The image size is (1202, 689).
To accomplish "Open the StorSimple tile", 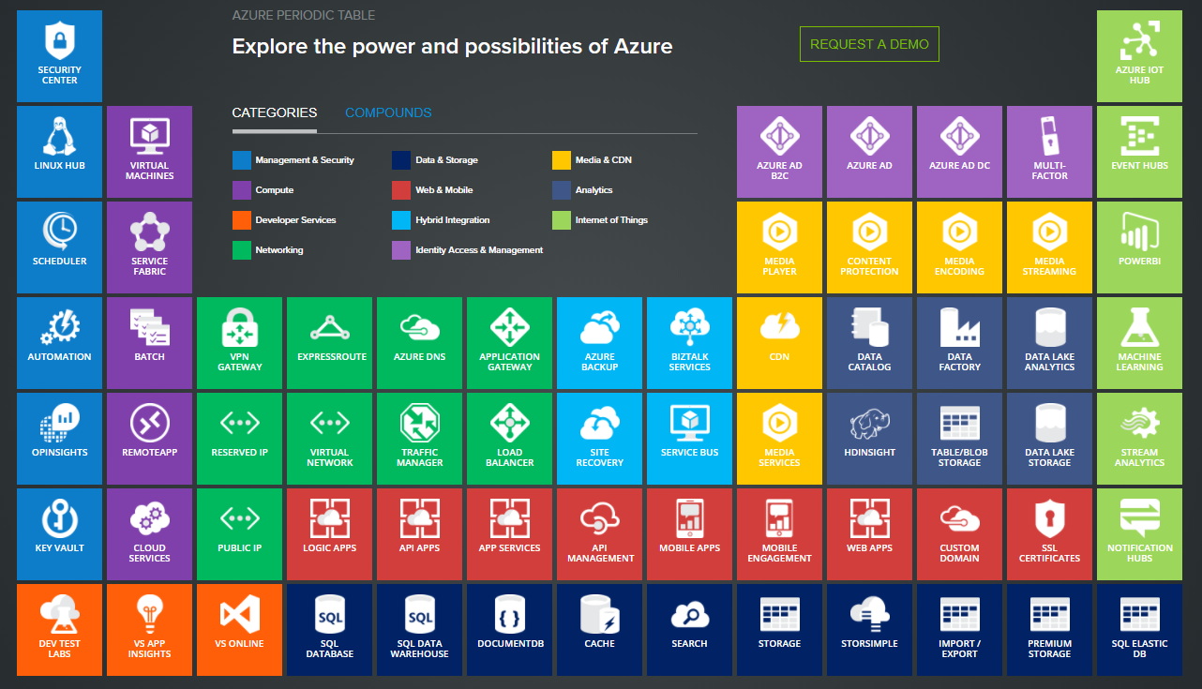I will [x=869, y=629].
